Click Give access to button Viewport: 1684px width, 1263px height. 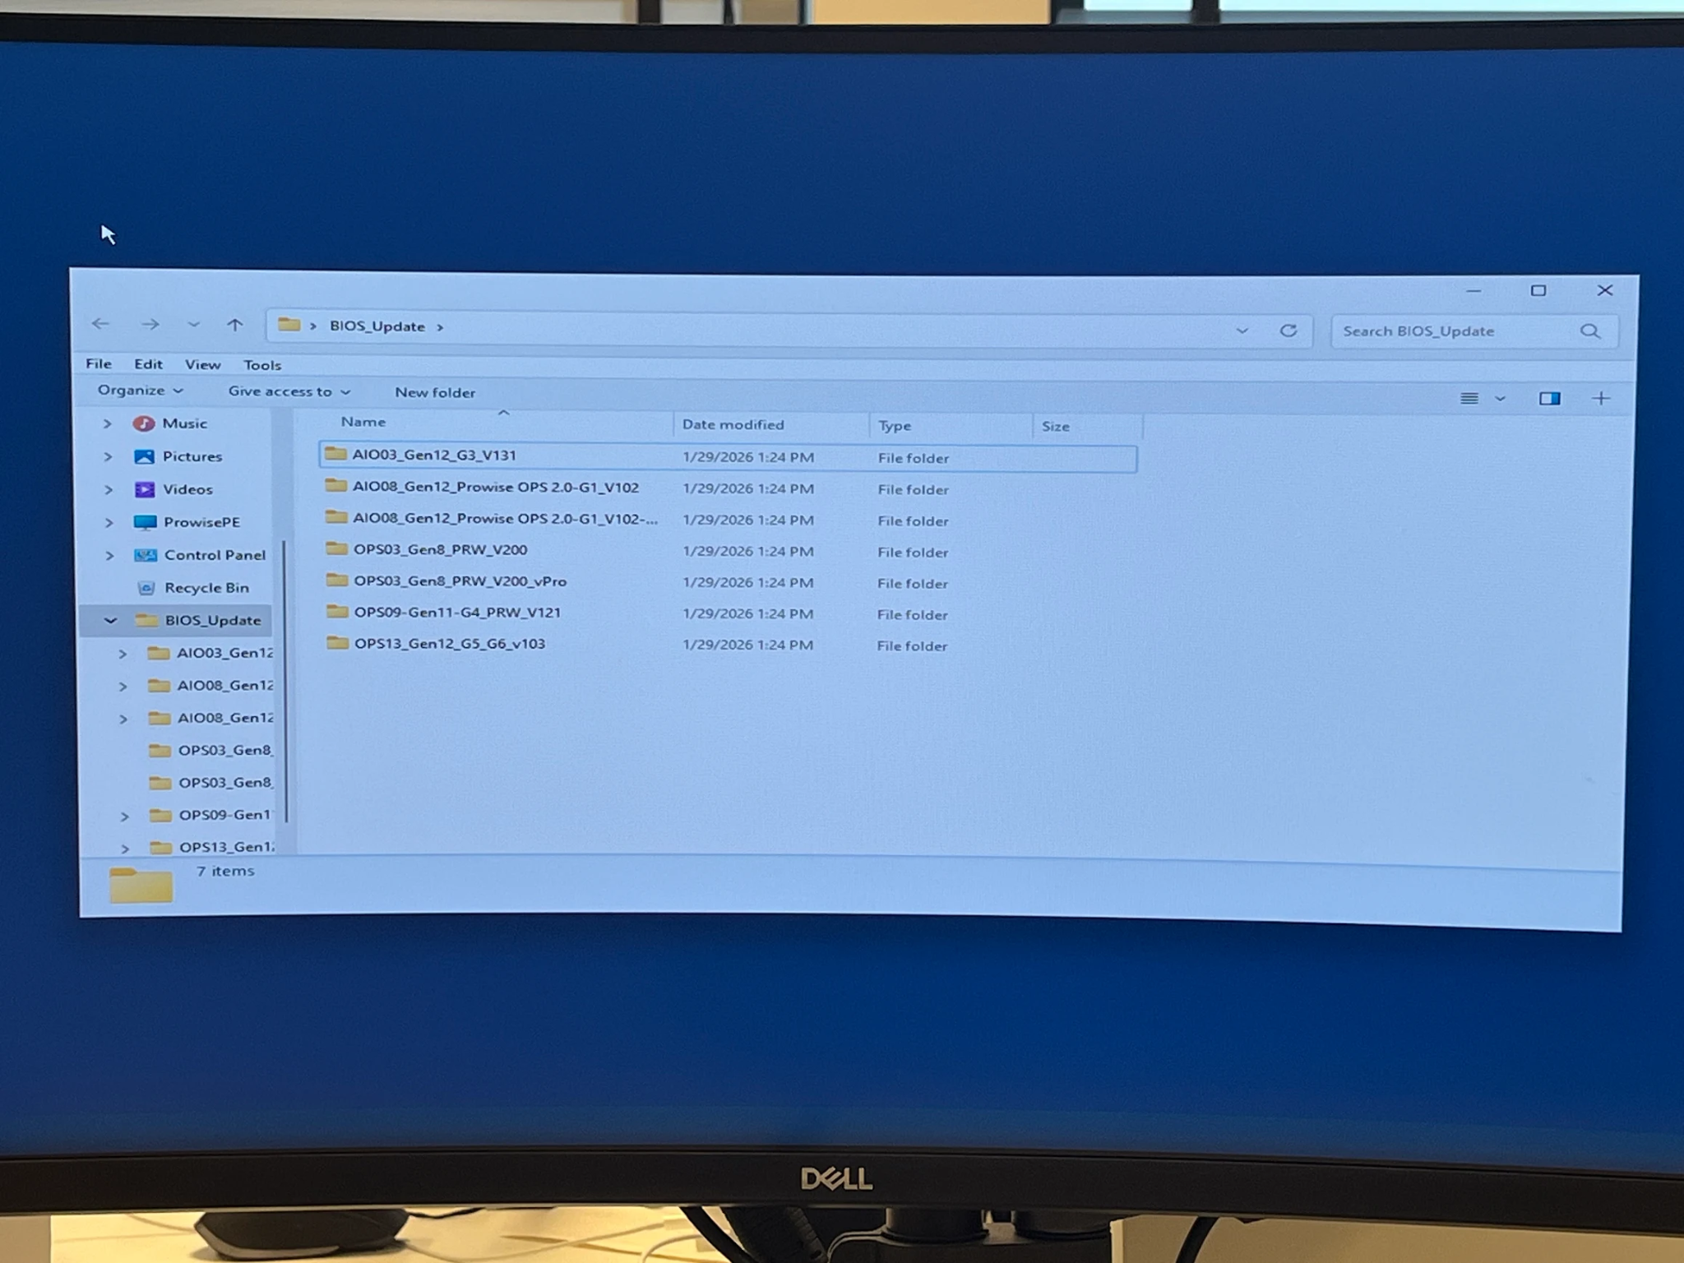tap(289, 392)
